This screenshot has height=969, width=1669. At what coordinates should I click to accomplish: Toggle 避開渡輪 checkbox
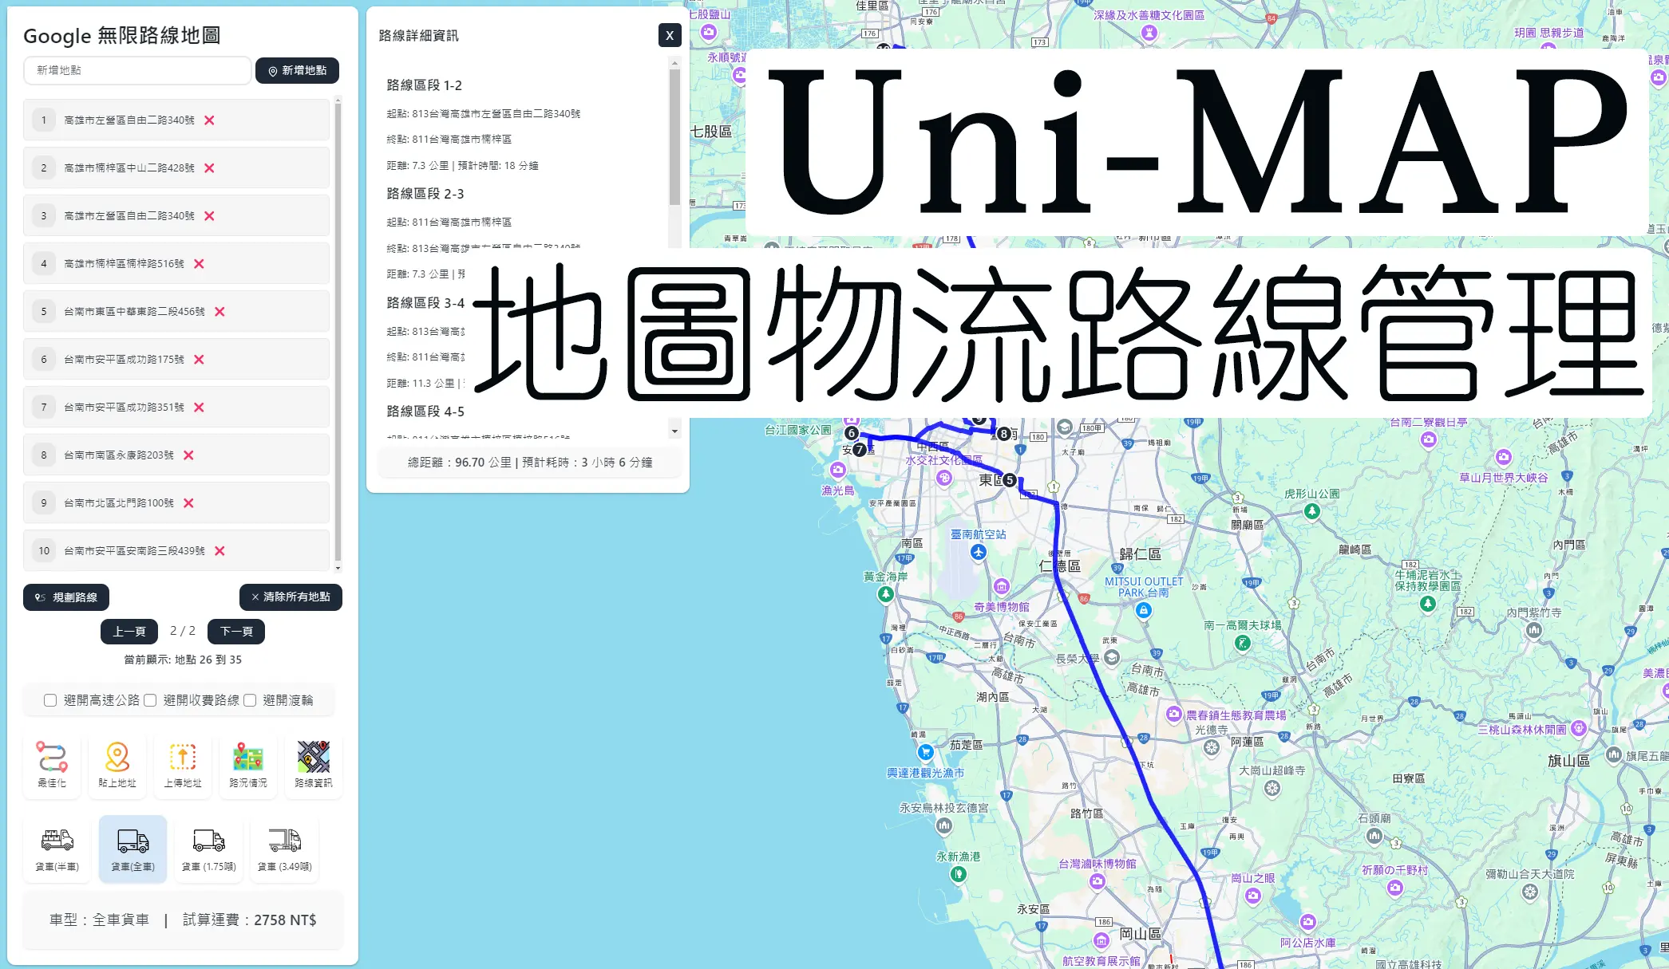click(251, 699)
